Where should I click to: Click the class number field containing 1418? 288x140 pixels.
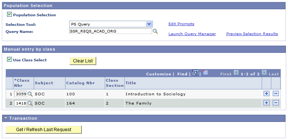(21, 103)
